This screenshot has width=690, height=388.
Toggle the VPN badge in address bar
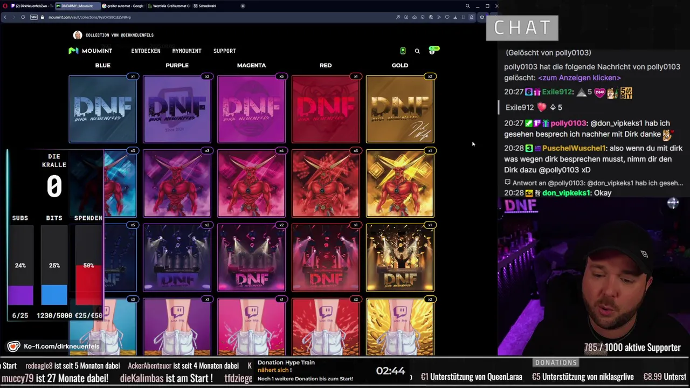(x=34, y=17)
